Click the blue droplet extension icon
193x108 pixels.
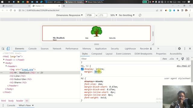coord(174,10)
